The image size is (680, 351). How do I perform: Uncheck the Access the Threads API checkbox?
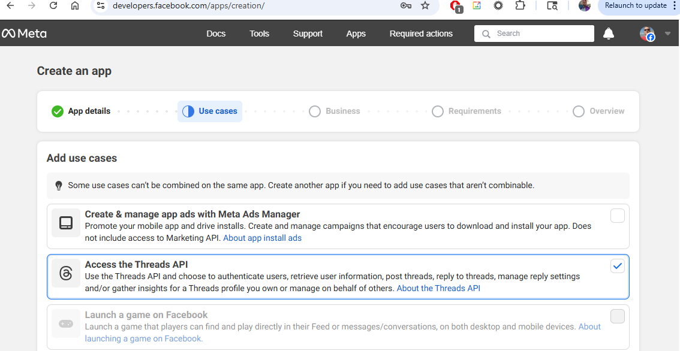[x=618, y=265]
